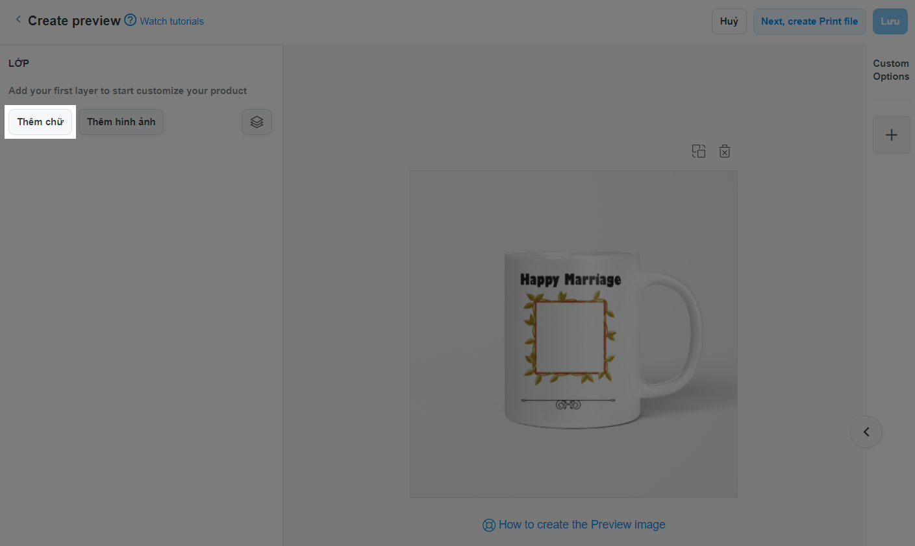
Task: Open the layers stack icon button
Action: click(x=257, y=122)
